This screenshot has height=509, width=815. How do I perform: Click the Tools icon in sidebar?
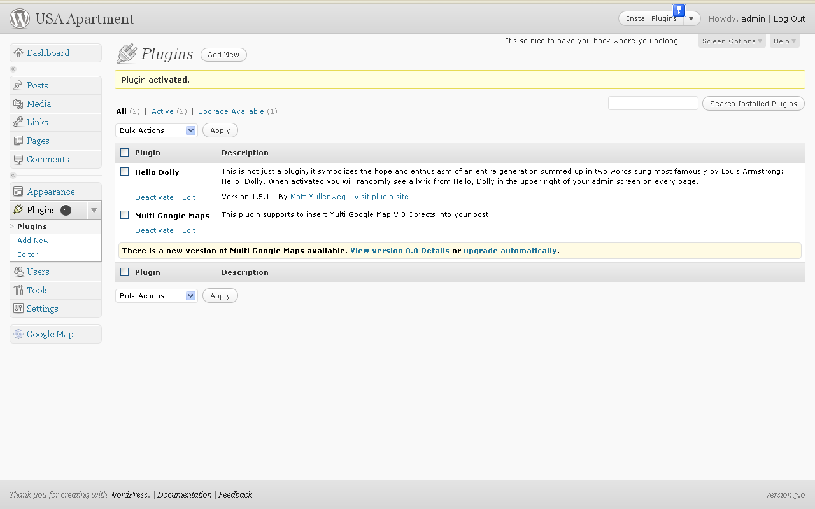tap(18, 290)
